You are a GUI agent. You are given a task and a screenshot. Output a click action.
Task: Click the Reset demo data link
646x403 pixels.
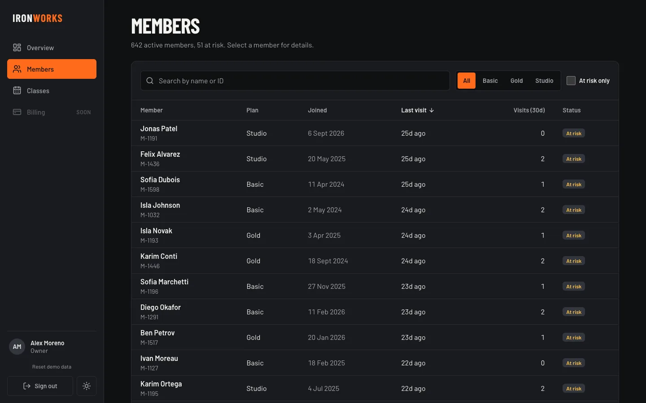52,367
